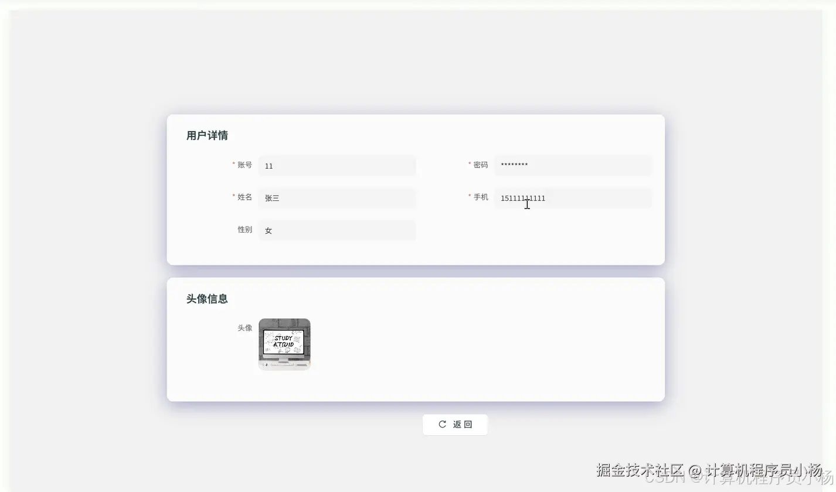
Task: Click the 性别 field label
Action: point(244,230)
